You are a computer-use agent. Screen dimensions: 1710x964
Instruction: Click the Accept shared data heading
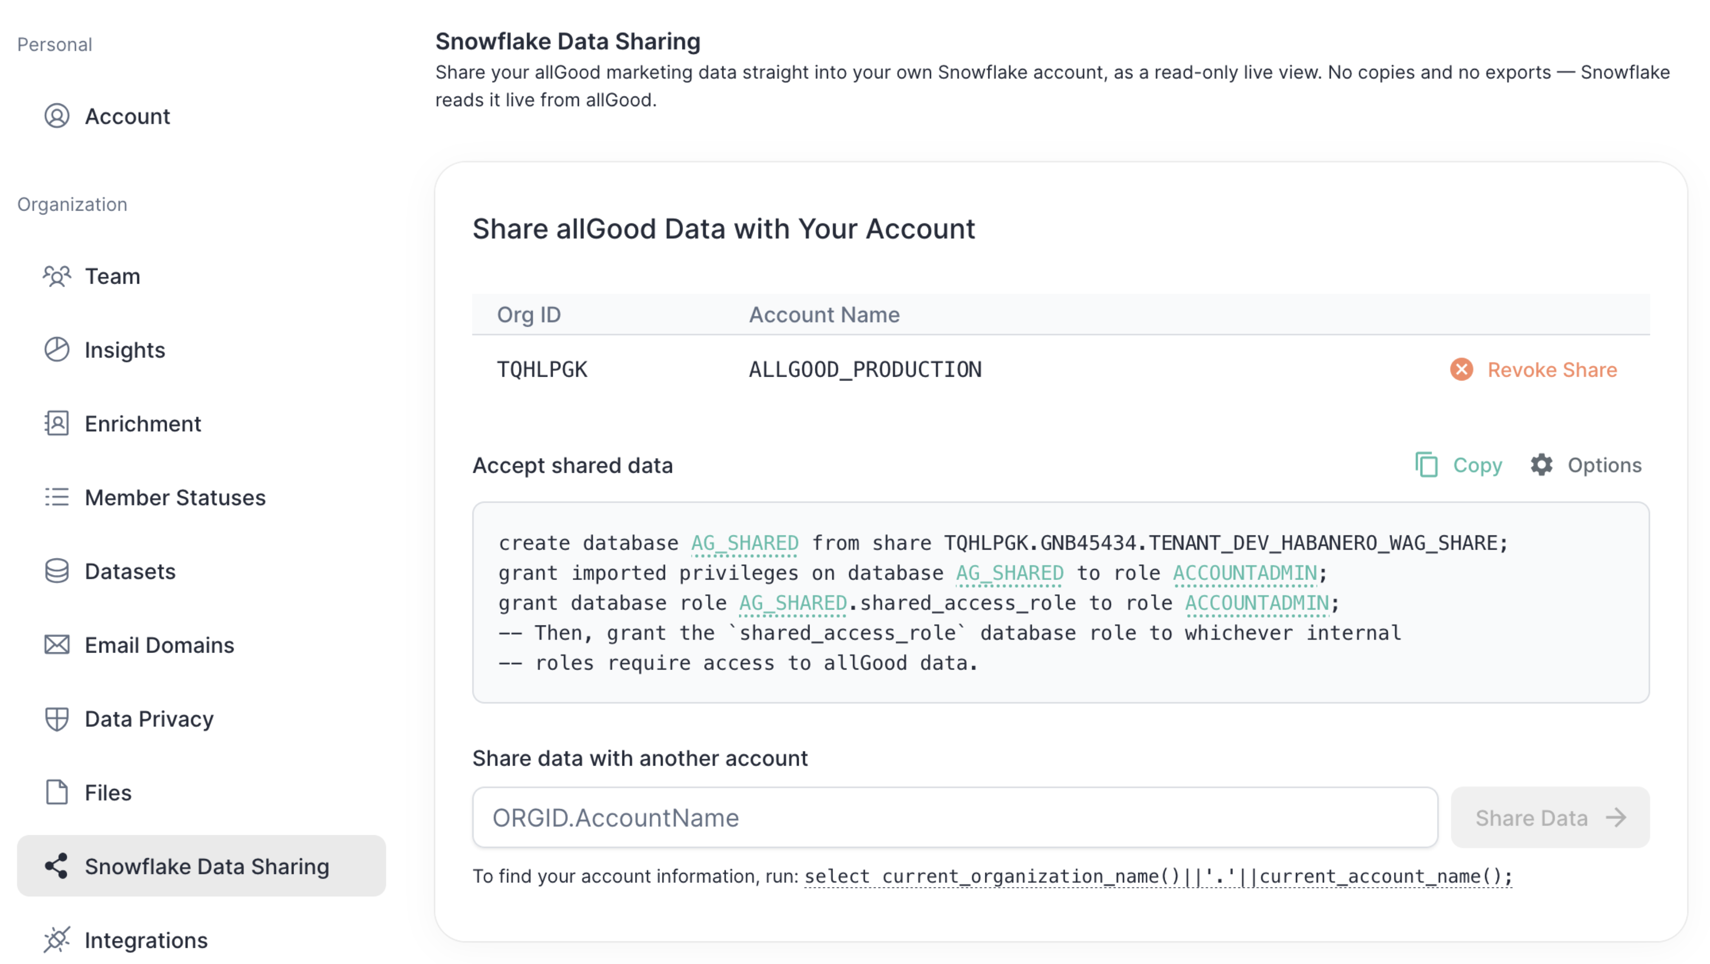(573, 465)
